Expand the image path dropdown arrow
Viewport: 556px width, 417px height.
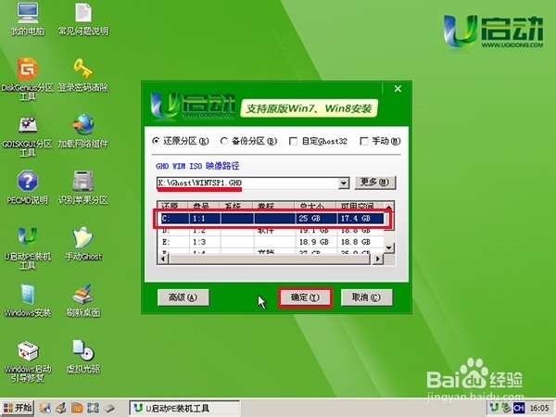coord(343,183)
